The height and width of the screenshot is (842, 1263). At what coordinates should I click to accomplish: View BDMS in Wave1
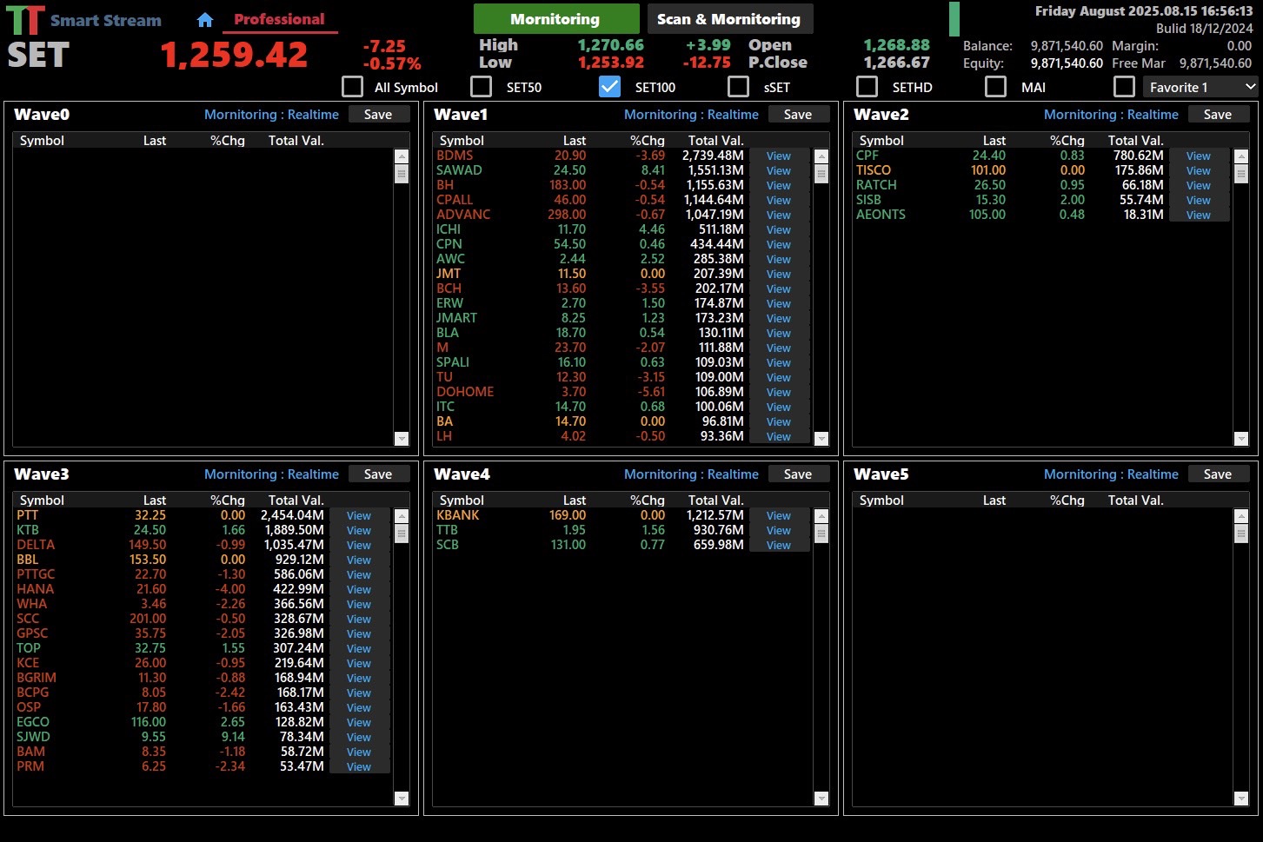[779, 156]
